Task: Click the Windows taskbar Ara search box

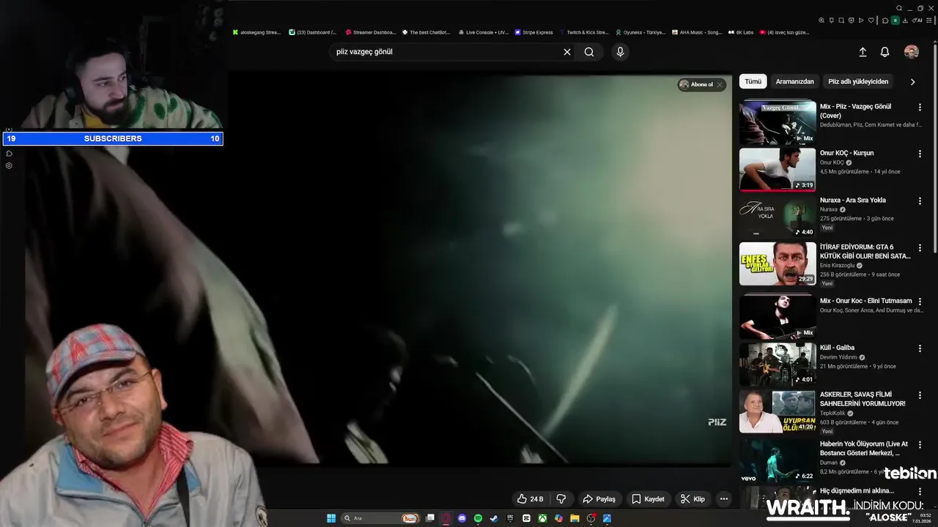Action: click(x=380, y=518)
